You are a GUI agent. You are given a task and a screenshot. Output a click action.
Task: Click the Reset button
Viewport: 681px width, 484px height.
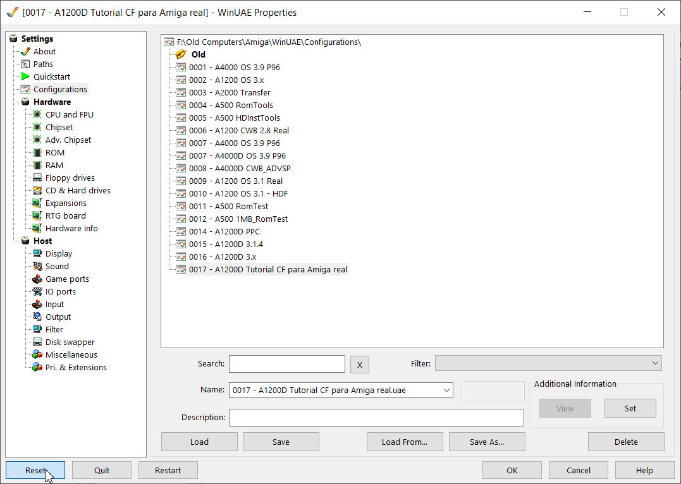click(35, 470)
